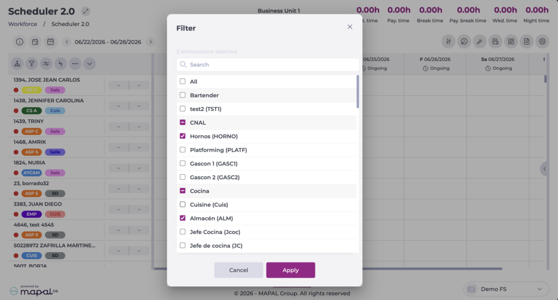Click the Apply button

pyautogui.click(x=290, y=270)
